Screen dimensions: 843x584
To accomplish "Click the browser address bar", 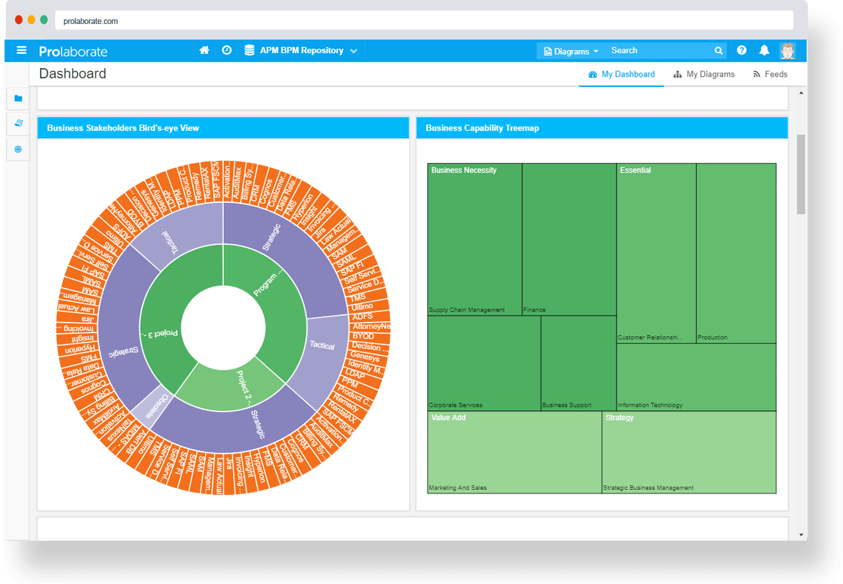I will click(424, 21).
